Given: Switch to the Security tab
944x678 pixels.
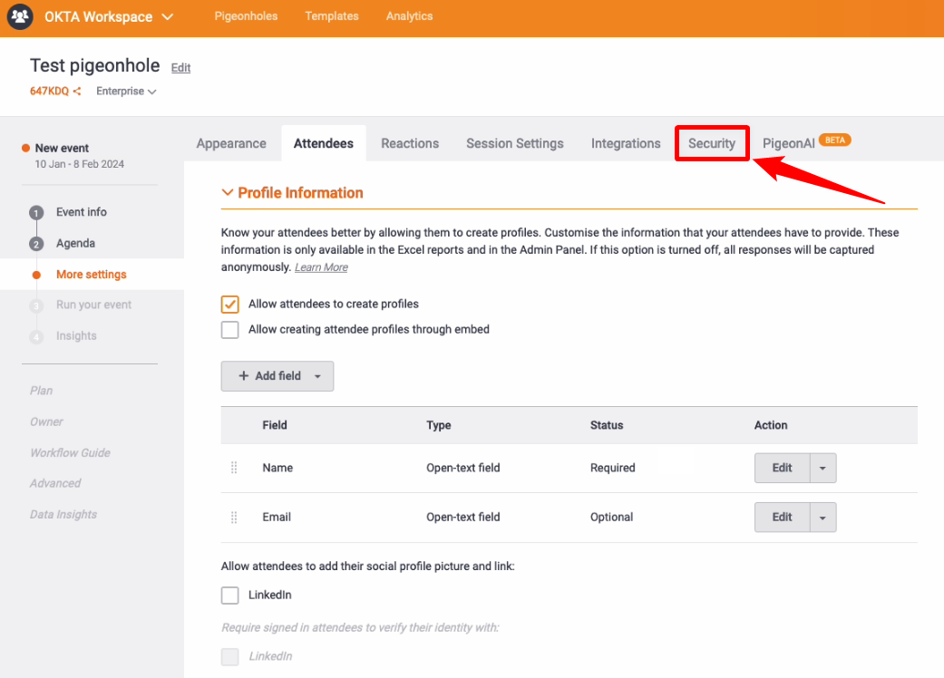Looking at the screenshot, I should 712,143.
